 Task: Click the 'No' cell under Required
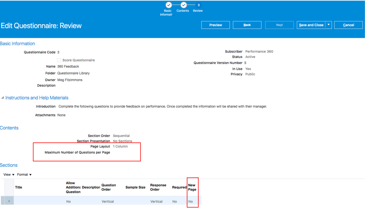click(175, 201)
